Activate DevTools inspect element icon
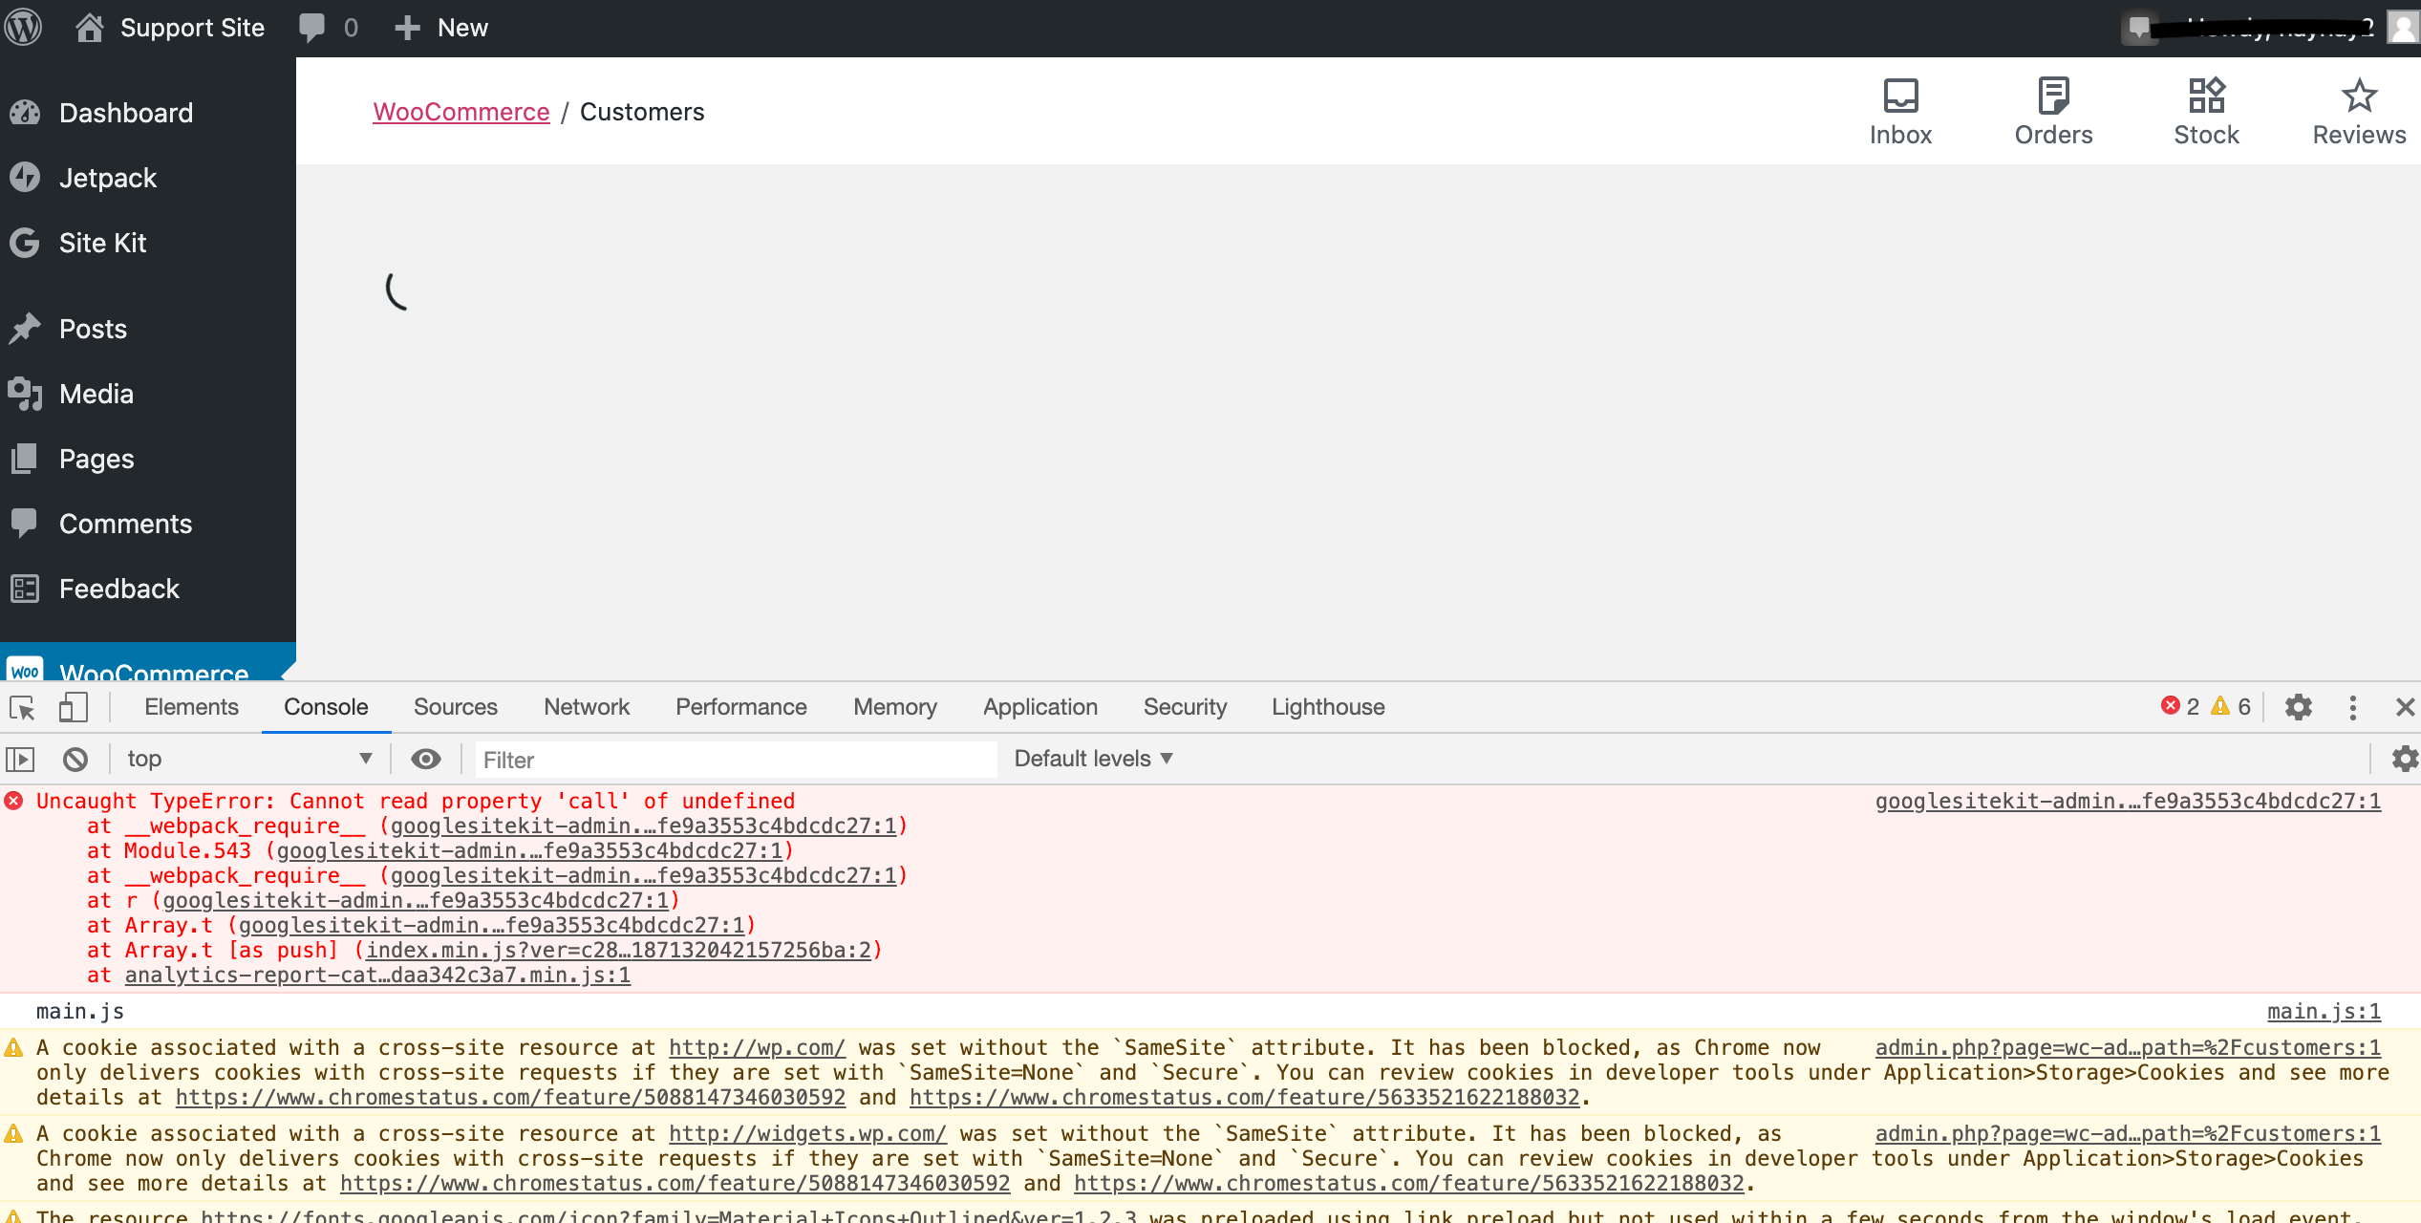The image size is (2421, 1223). (23, 707)
